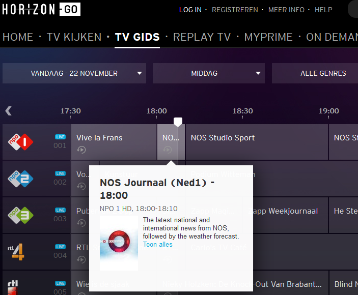Select the He Ste... program on NPO 3

[x=343, y=215]
